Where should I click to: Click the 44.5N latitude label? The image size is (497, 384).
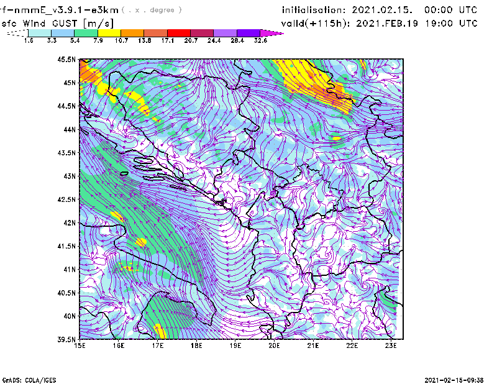click(66, 106)
